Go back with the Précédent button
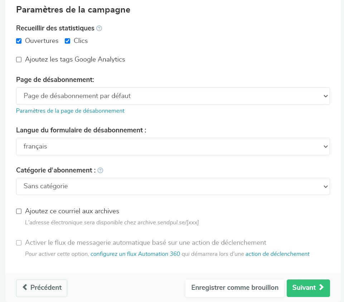Viewport: 344px width, 302px height. point(42,288)
